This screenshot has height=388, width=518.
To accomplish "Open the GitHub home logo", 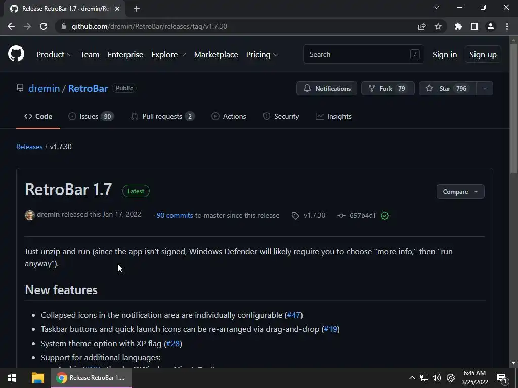I will tap(16, 54).
